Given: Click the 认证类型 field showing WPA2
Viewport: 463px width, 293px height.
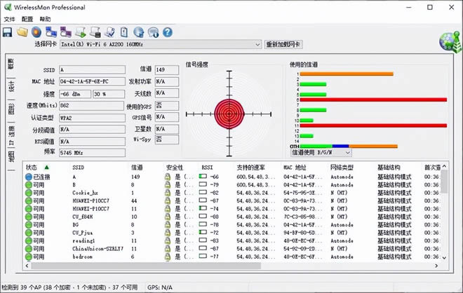Looking at the screenshot, I should pos(92,118).
